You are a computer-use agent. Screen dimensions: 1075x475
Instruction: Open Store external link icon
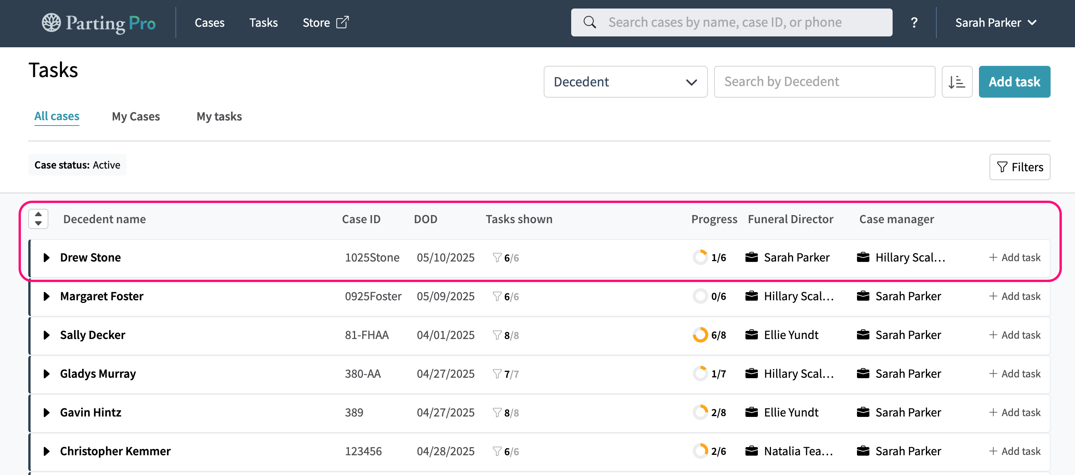pyautogui.click(x=342, y=22)
